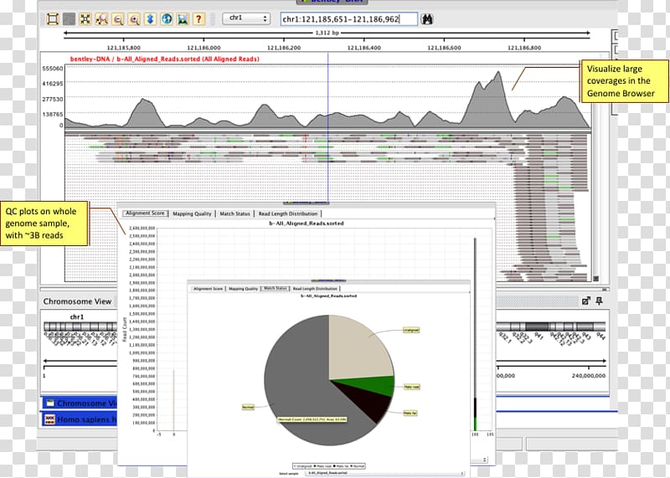This screenshot has height=478, width=670.
Task: Select Alignment Score tab in the pie chart window
Action: coord(208,289)
